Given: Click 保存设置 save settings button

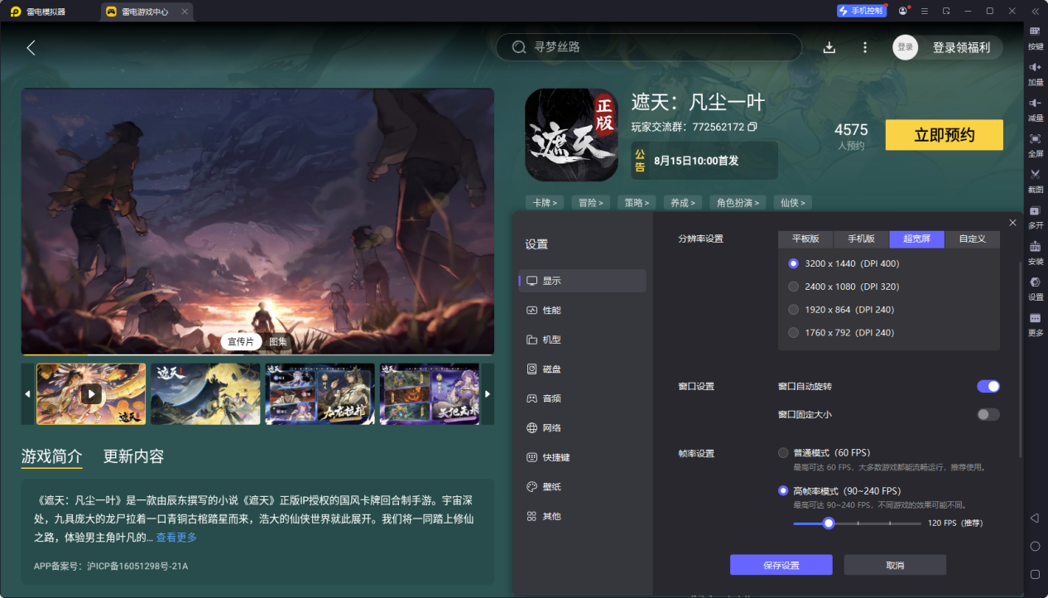Looking at the screenshot, I should pos(781,565).
